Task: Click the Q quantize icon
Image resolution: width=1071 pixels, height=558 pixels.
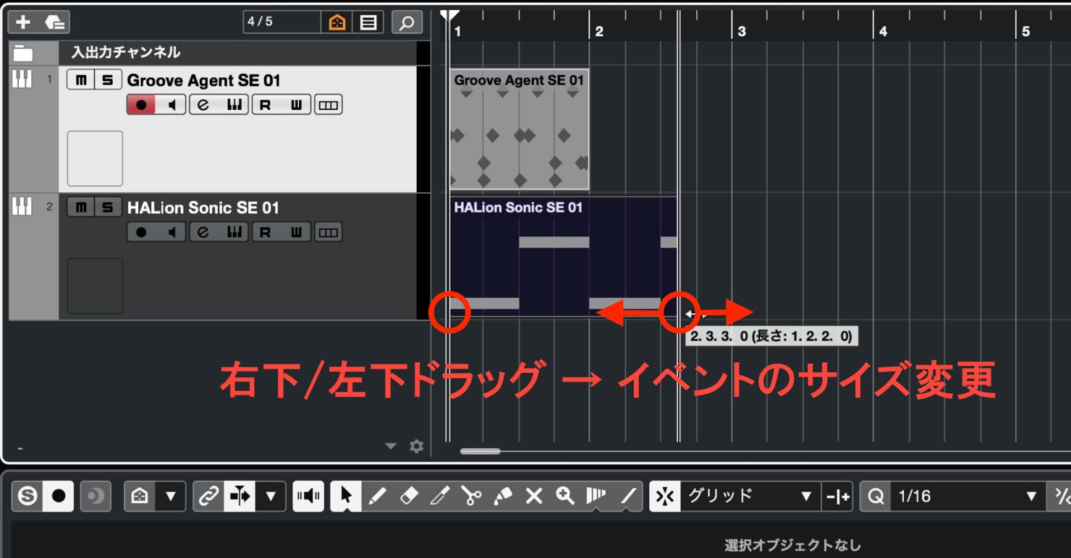Action: [x=876, y=496]
